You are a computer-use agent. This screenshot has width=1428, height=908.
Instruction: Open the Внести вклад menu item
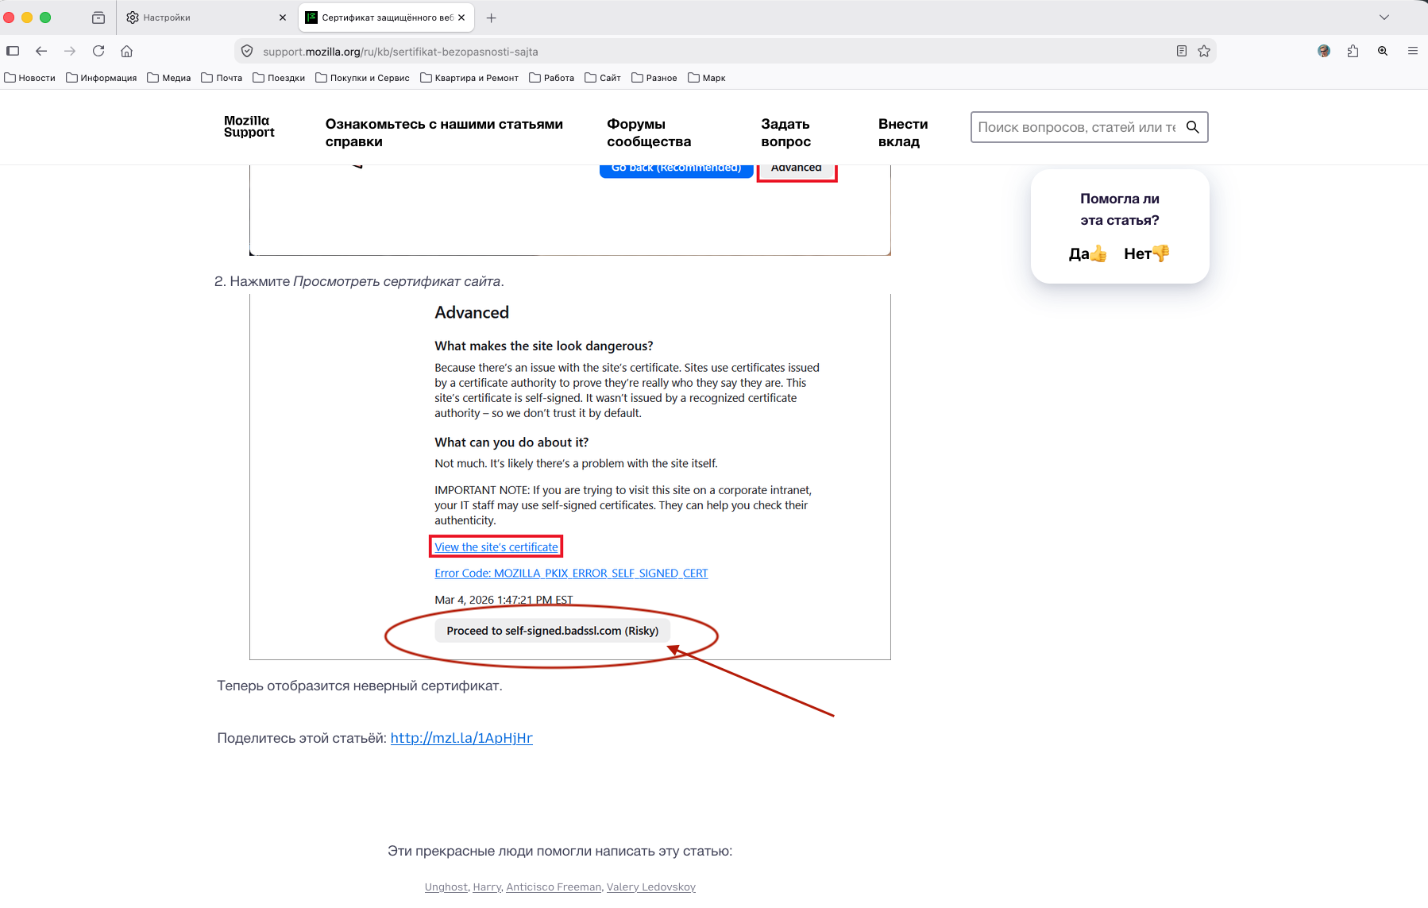(x=903, y=133)
